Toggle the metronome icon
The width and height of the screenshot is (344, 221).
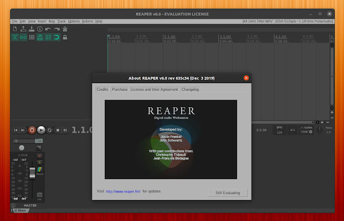tap(64, 28)
